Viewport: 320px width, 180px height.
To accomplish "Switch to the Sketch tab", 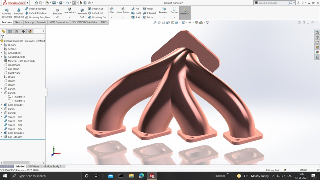I will 18,22.
